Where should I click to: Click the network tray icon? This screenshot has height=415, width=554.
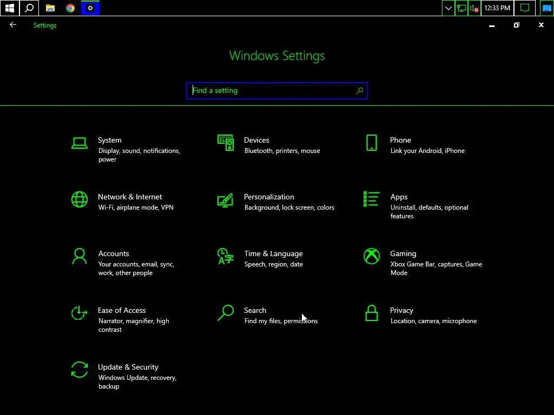(461, 8)
